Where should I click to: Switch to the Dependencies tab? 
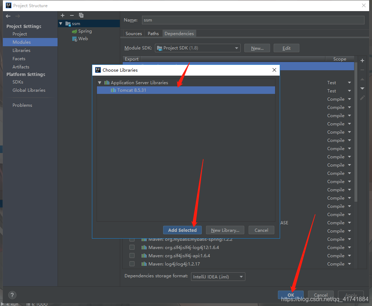pos(179,33)
